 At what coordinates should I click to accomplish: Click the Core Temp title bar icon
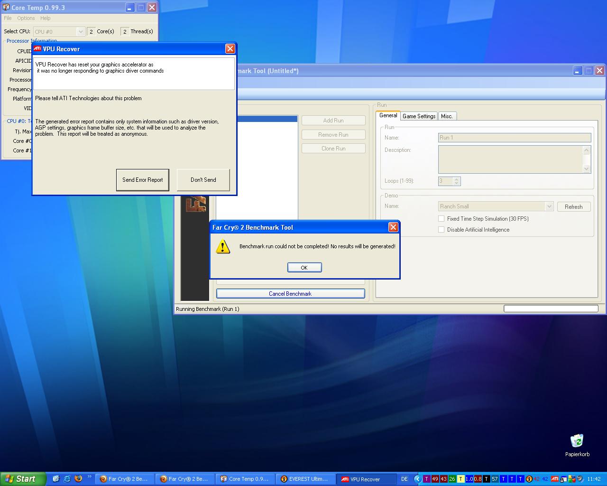pos(6,7)
